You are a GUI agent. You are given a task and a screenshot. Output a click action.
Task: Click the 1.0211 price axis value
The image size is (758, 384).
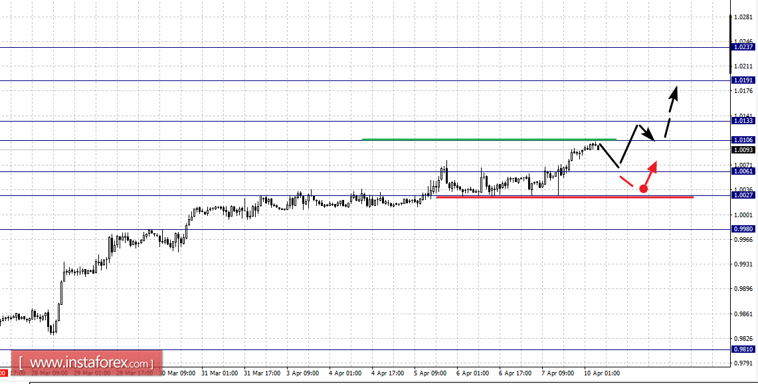pyautogui.click(x=743, y=66)
